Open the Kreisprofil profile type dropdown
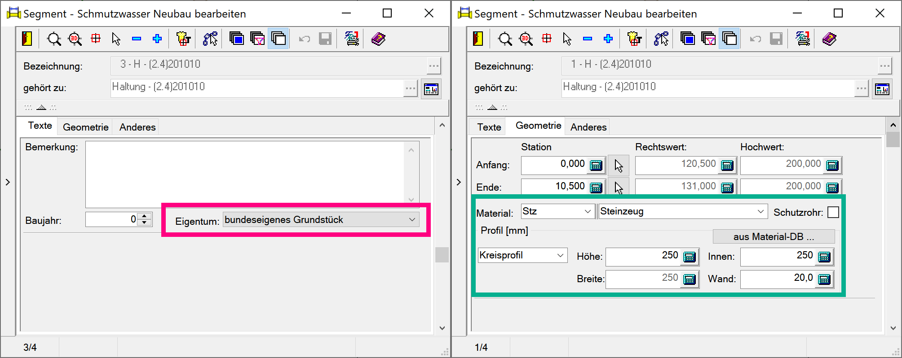The width and height of the screenshot is (902, 358). [560, 256]
